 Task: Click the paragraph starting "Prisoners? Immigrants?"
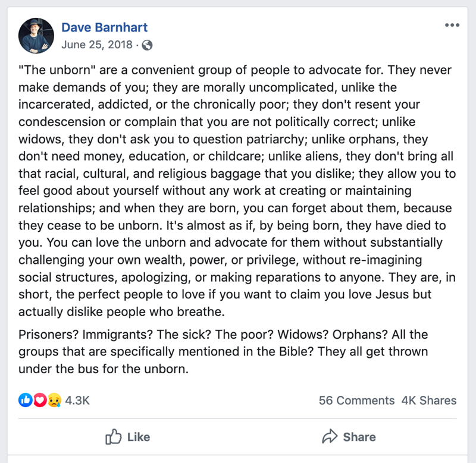click(223, 352)
